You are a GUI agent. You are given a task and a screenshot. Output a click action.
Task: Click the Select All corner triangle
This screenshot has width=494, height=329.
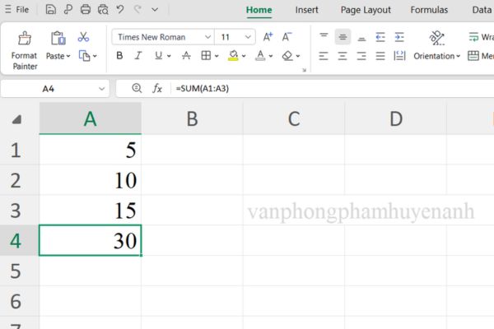point(16,119)
